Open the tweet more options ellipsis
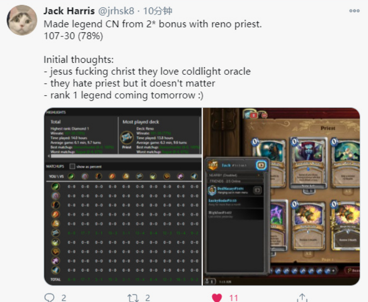 pos(354,11)
